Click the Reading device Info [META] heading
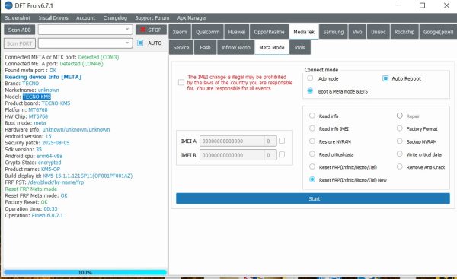The height and width of the screenshot is (279, 457). 43,77
